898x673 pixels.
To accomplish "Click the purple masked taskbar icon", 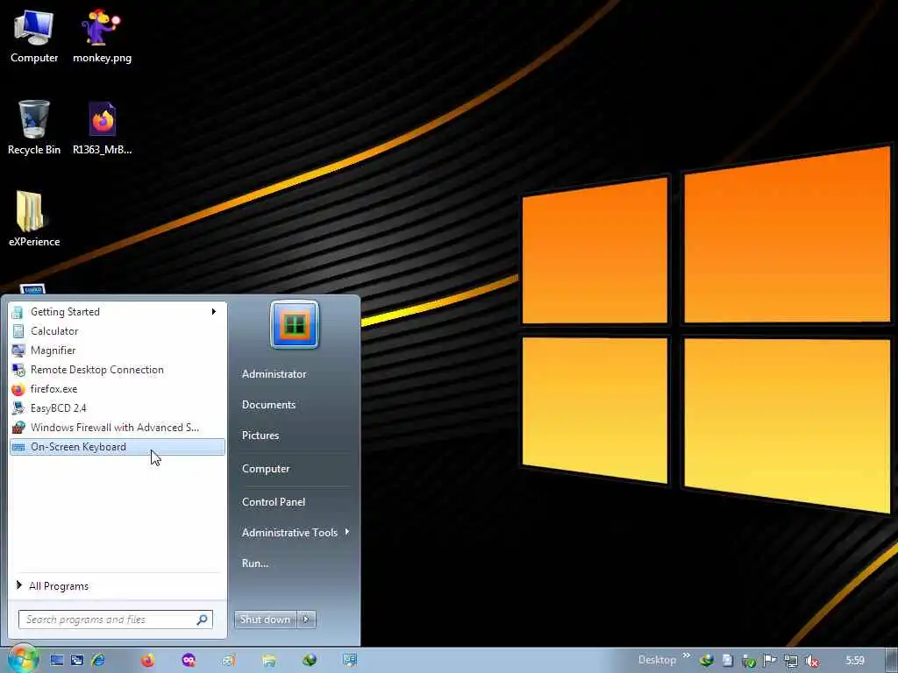I will 189,661.
